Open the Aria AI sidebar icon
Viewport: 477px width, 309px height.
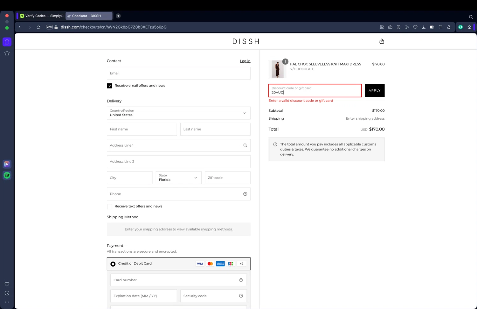click(7, 164)
